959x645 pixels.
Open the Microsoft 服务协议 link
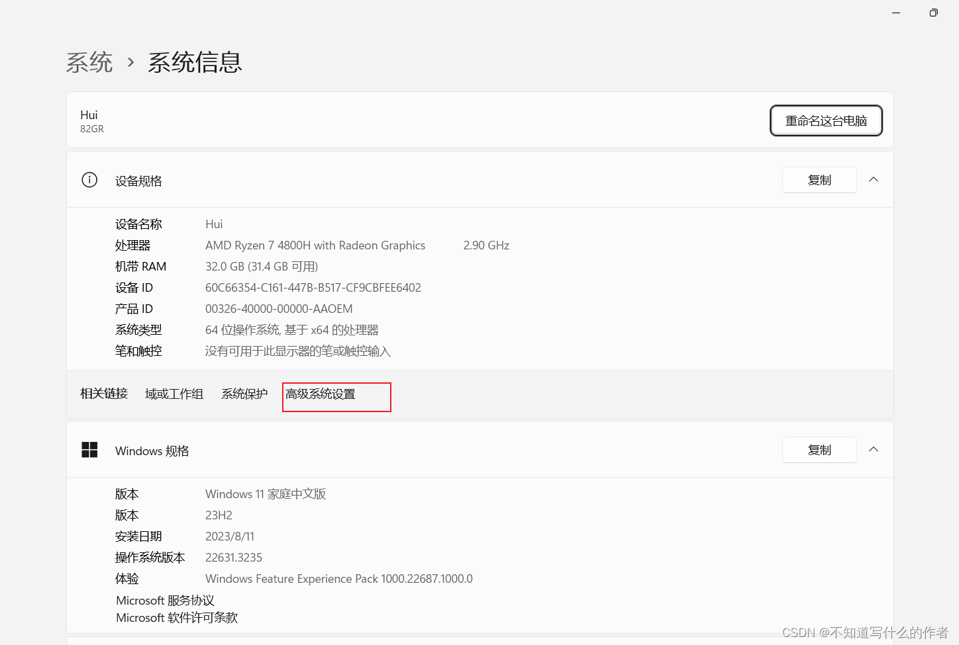point(165,601)
